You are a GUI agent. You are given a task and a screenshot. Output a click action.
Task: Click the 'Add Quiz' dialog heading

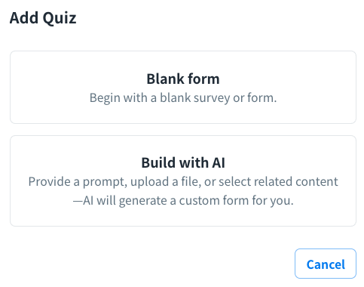tap(43, 18)
